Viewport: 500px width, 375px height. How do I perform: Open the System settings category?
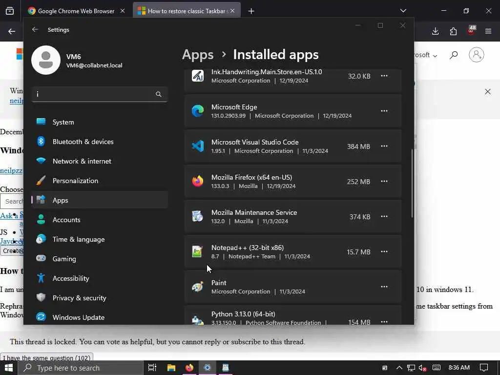click(x=100, y=122)
